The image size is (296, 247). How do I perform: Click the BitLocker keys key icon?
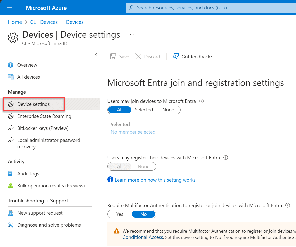click(11, 128)
